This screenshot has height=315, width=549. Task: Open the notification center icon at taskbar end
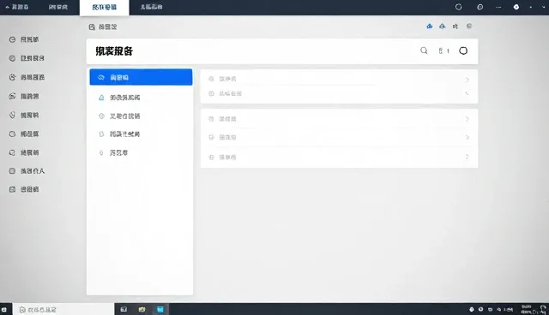543,309
